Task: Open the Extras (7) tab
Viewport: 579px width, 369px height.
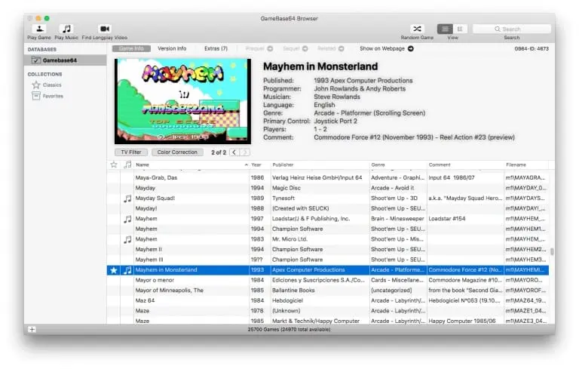Action: click(x=216, y=48)
